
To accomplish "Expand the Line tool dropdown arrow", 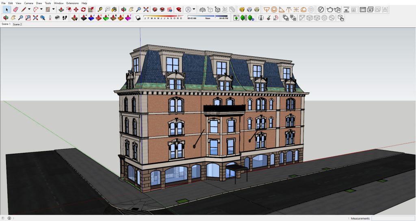I will pos(29,9).
